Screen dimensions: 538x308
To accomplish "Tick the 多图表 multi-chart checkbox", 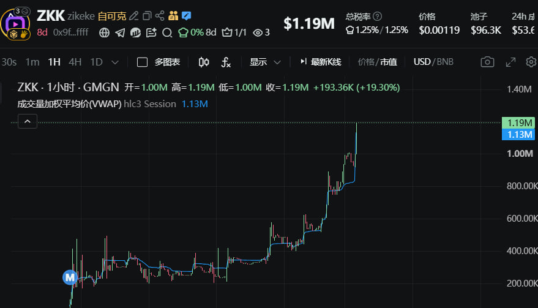I will [x=142, y=62].
